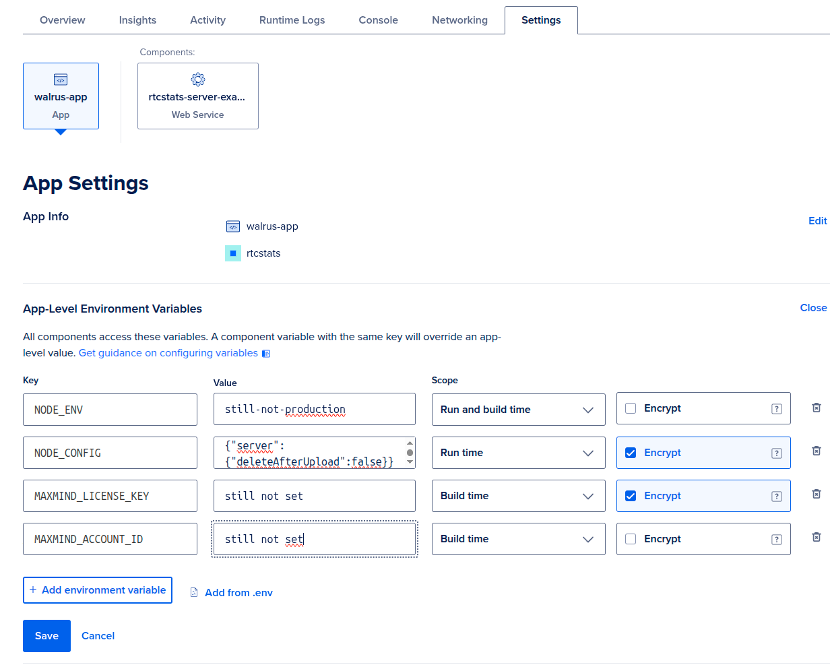Enable Encrypt for MAXMIND_ACCOUNT_ID
The height and width of the screenshot is (671, 830).
631,539
